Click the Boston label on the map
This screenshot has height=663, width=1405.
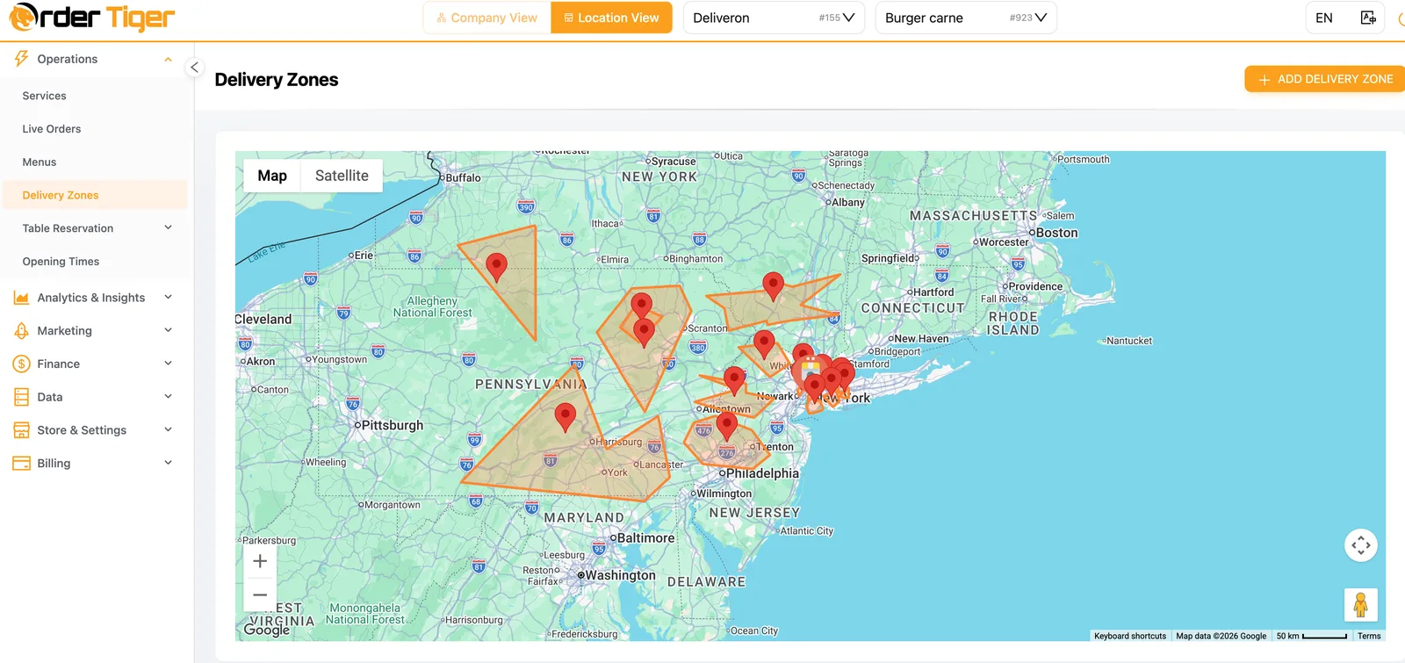[x=1057, y=233]
